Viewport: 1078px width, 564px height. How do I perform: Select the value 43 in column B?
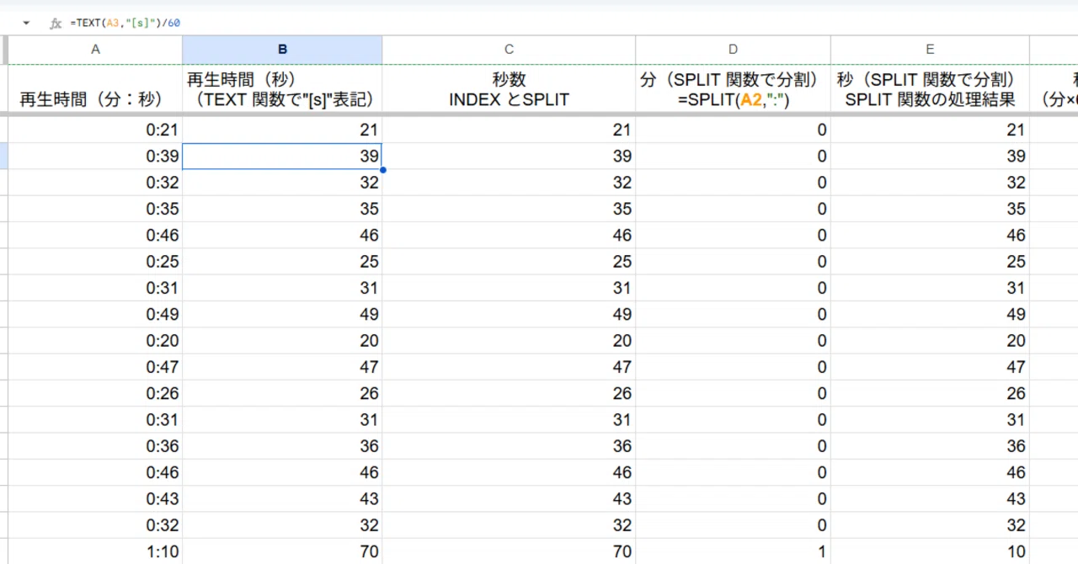point(282,499)
